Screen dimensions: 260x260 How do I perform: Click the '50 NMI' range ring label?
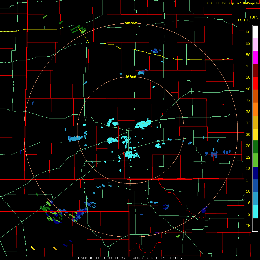point(131,77)
